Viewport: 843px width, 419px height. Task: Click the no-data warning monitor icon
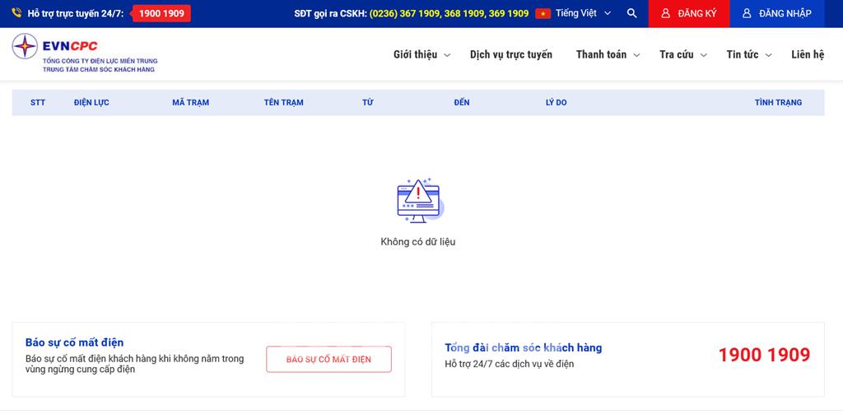419,201
